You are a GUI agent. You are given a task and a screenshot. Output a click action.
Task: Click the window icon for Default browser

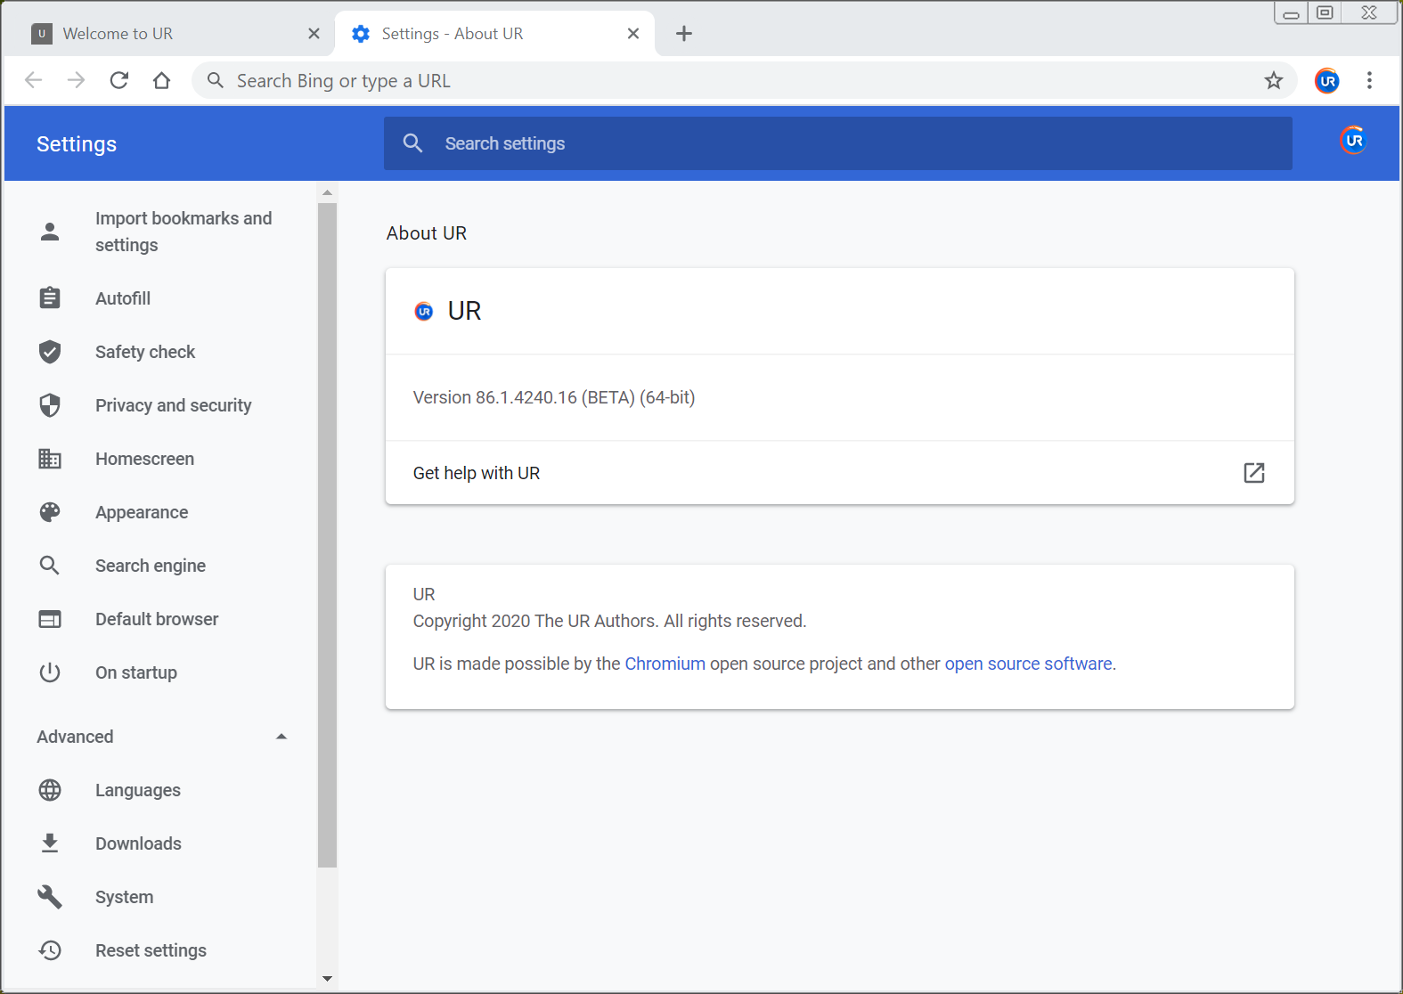pyautogui.click(x=50, y=619)
